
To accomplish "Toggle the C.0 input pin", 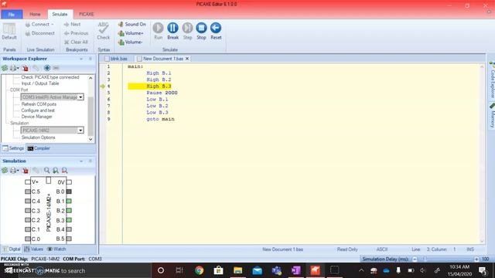I will pos(28,239).
